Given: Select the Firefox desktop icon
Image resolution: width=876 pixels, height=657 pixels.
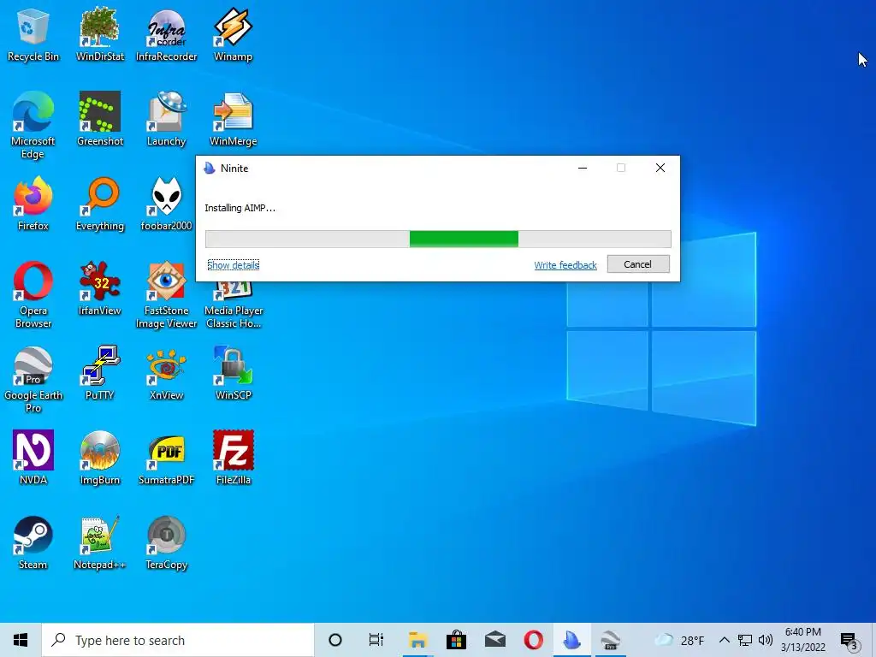Looking at the screenshot, I should click(33, 204).
